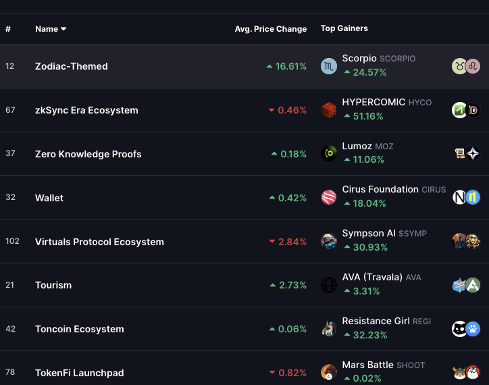Sort by the Name column header
489x385 pixels.
(x=51, y=29)
